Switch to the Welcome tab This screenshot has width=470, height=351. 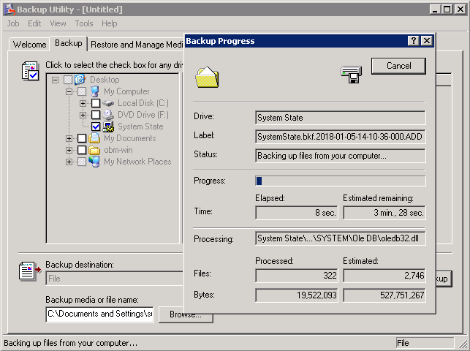[x=29, y=45]
